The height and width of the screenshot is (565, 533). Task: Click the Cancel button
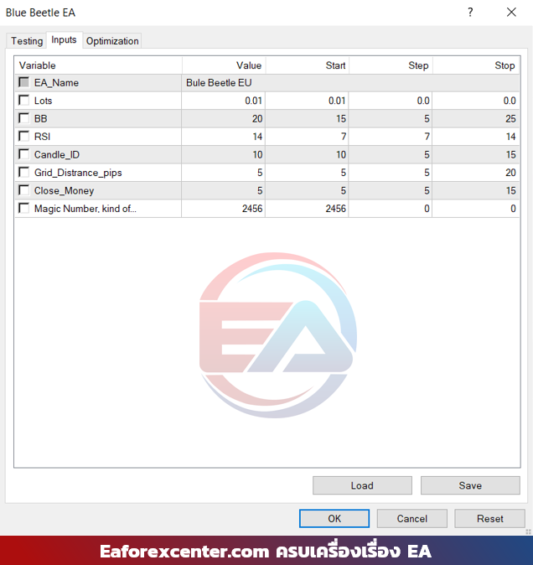coord(411,518)
